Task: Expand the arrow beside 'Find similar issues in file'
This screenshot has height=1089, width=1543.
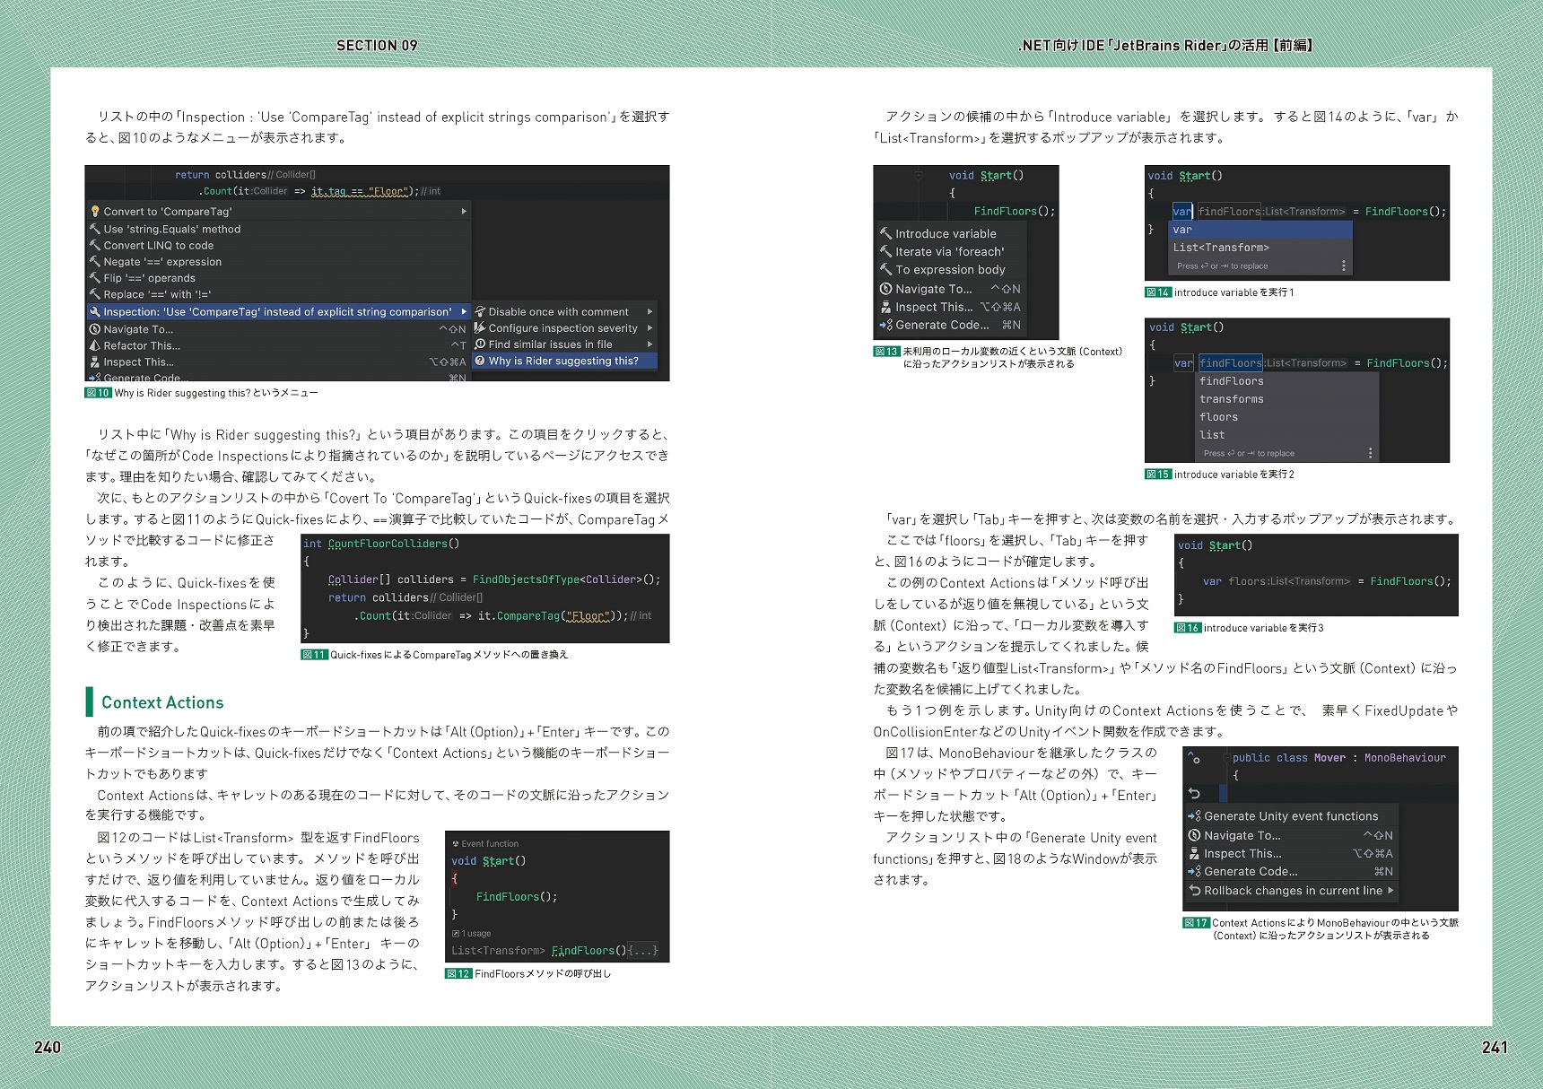Action: click(649, 344)
